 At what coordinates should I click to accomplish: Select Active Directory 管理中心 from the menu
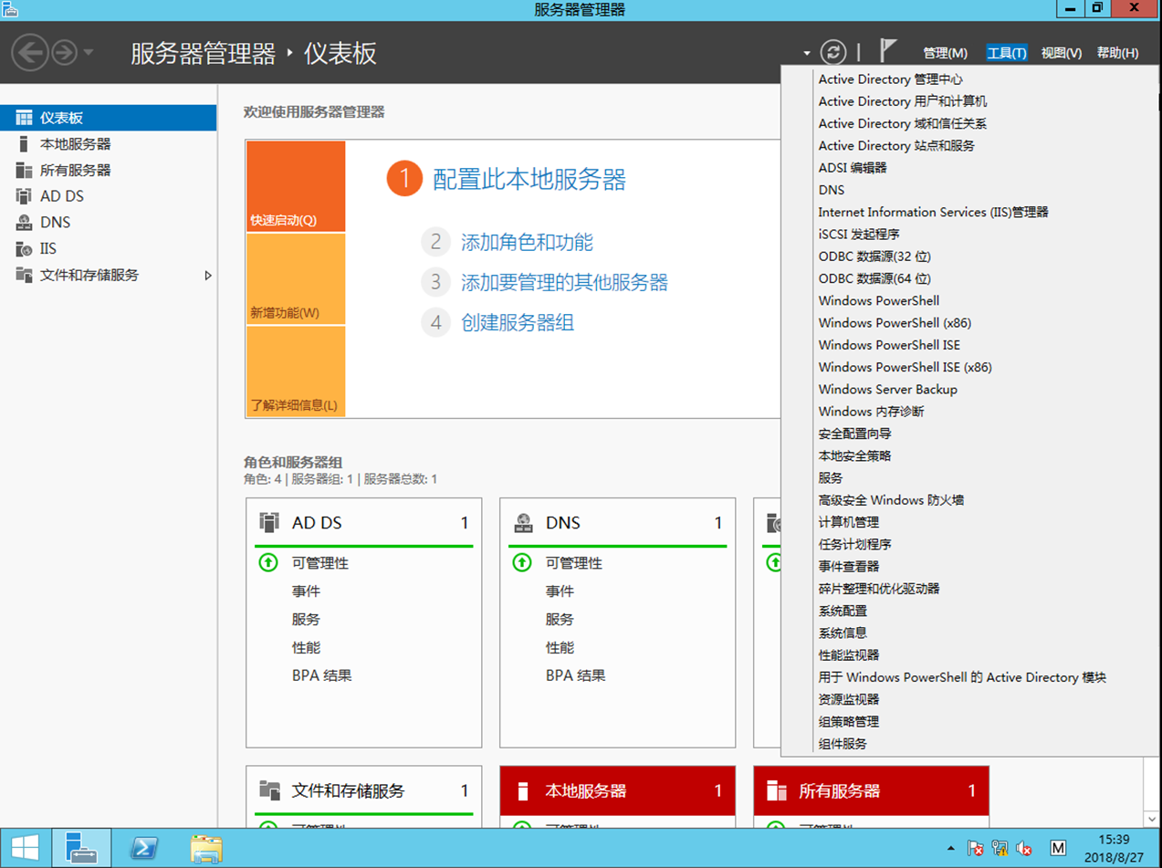[x=891, y=79]
